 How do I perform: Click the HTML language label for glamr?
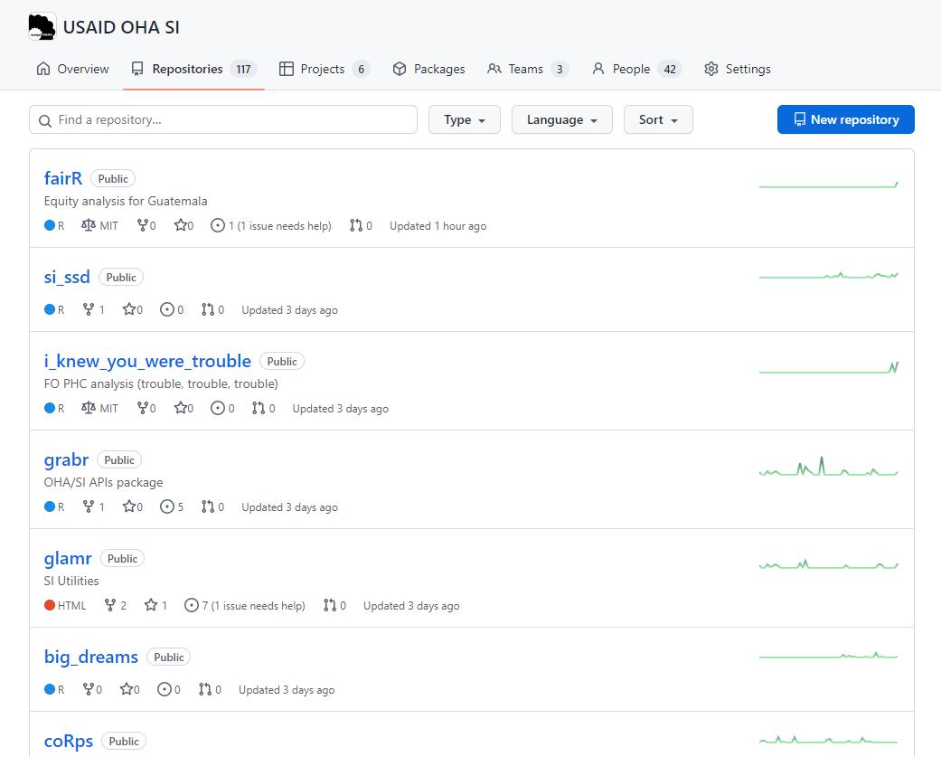coord(72,606)
